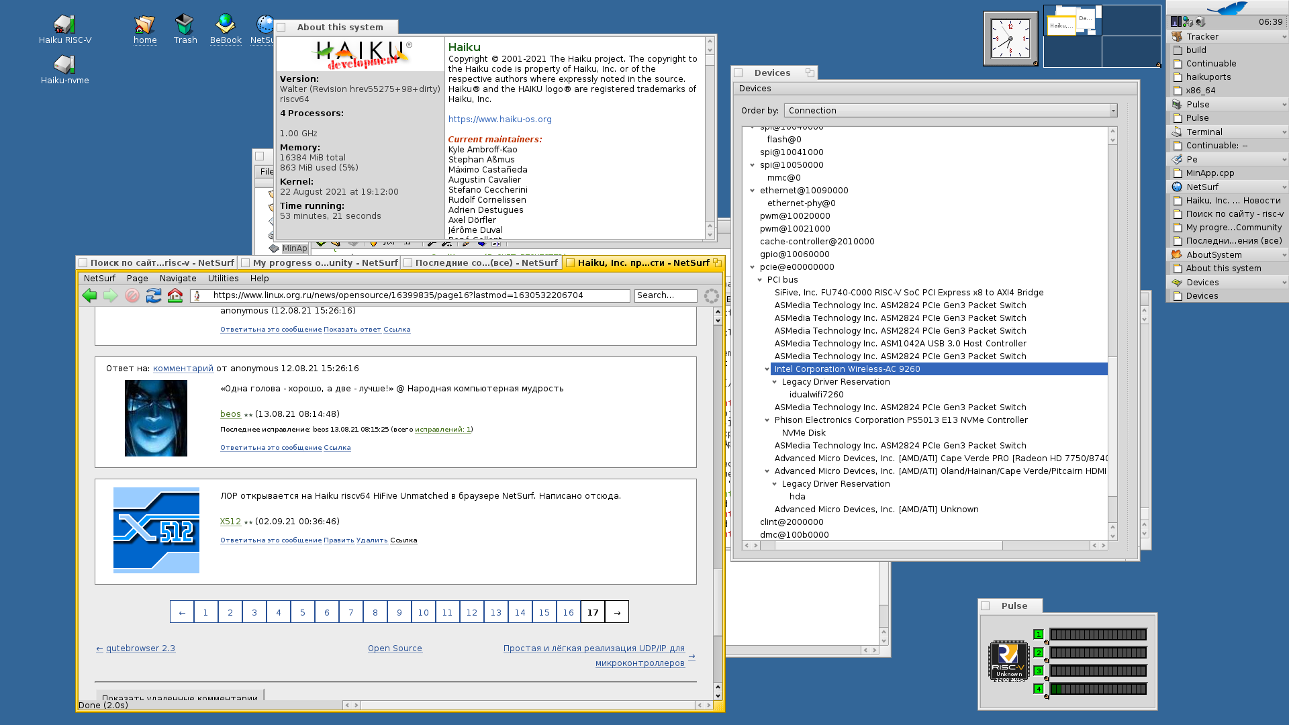Collapse the ethernet@10090000 node
Image resolution: width=1289 pixels, height=725 pixels.
coord(753,191)
